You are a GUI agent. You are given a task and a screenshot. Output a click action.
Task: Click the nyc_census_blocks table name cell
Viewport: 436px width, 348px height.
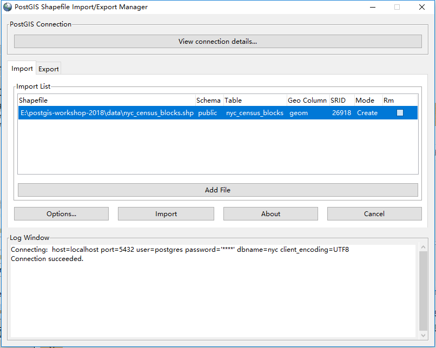pos(255,113)
